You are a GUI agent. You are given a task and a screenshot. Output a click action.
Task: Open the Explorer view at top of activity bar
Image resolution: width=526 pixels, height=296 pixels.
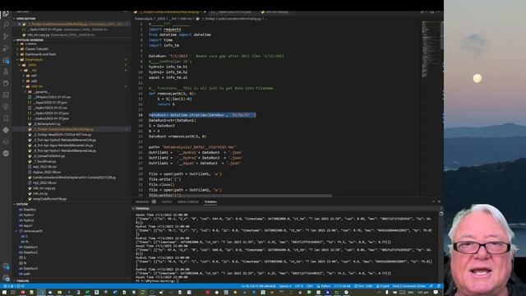(6, 14)
